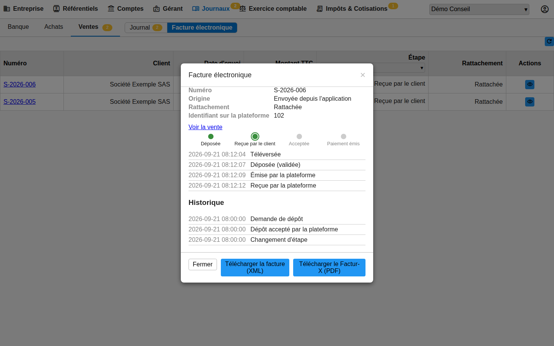Viewport: 554px width, 346px height.
Task: Select the Ventes tab
Action: (95, 27)
